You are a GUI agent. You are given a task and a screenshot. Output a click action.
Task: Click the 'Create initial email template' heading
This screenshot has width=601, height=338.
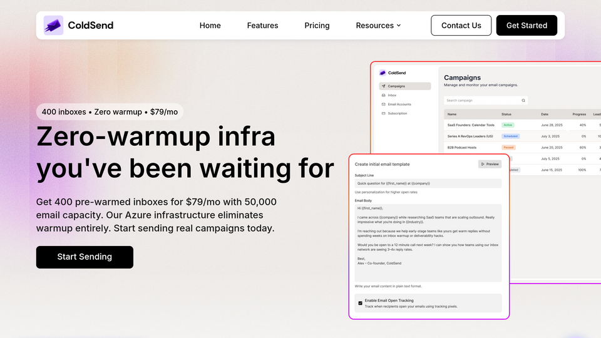click(x=382, y=164)
